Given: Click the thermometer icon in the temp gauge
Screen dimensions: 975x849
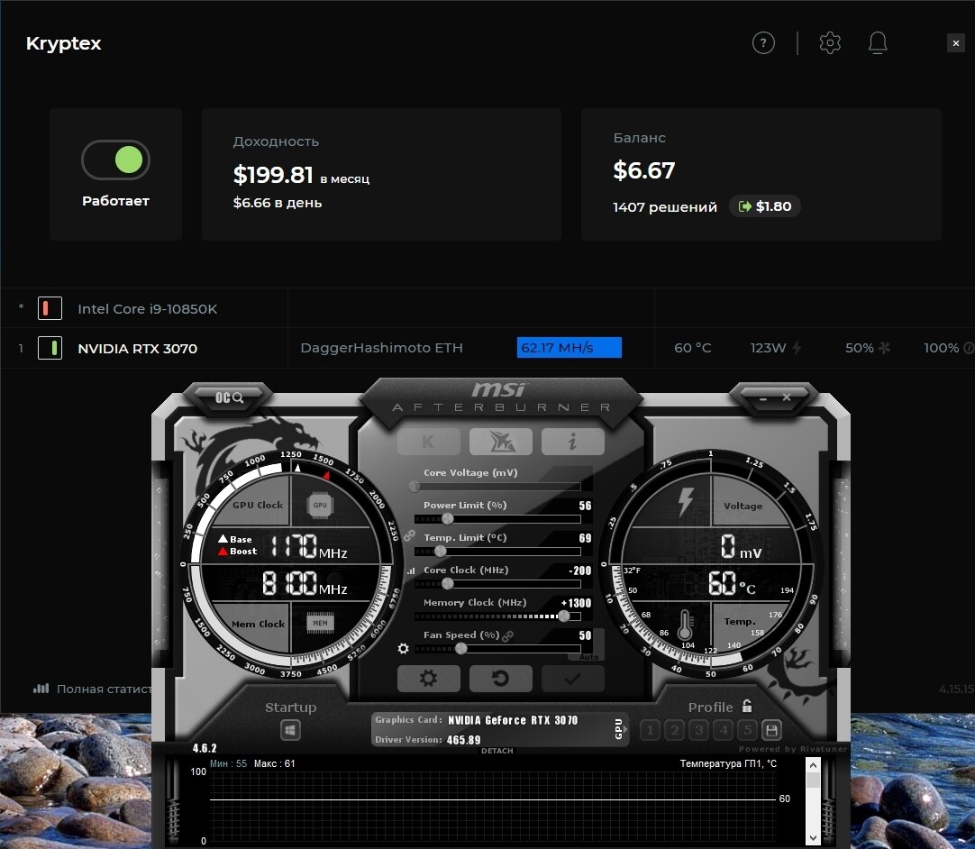Looking at the screenshot, I should (x=685, y=625).
